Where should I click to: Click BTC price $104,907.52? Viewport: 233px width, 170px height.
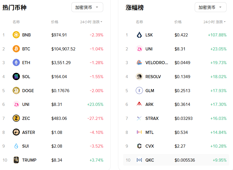pyautogui.click(x=63, y=49)
